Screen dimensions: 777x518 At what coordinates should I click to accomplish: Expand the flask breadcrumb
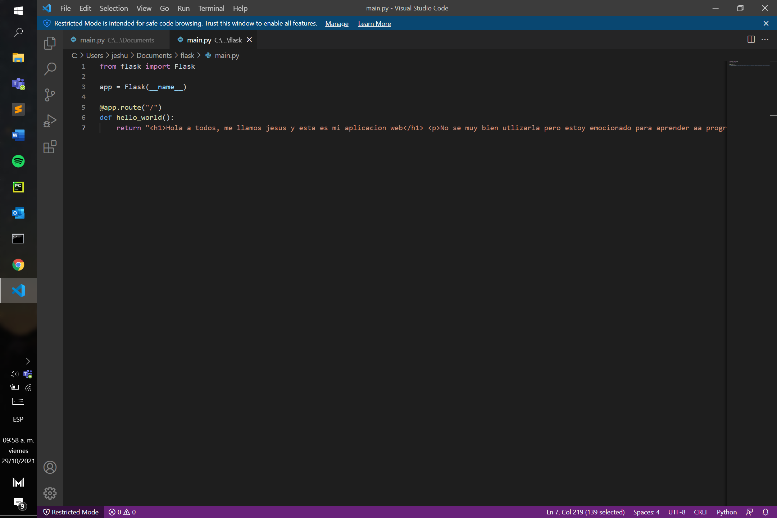tap(187, 55)
